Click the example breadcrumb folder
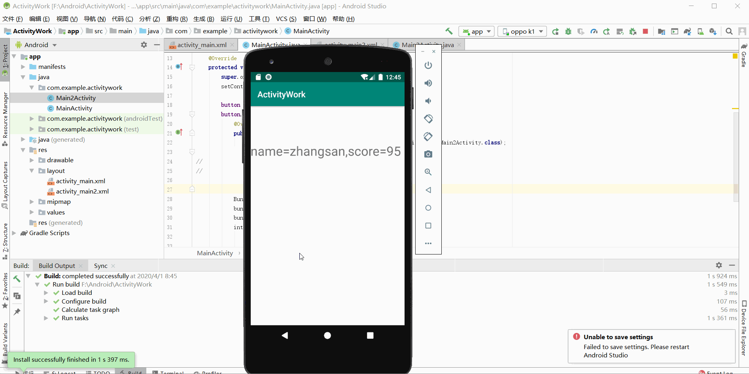The width and height of the screenshot is (749, 374). pos(211,31)
